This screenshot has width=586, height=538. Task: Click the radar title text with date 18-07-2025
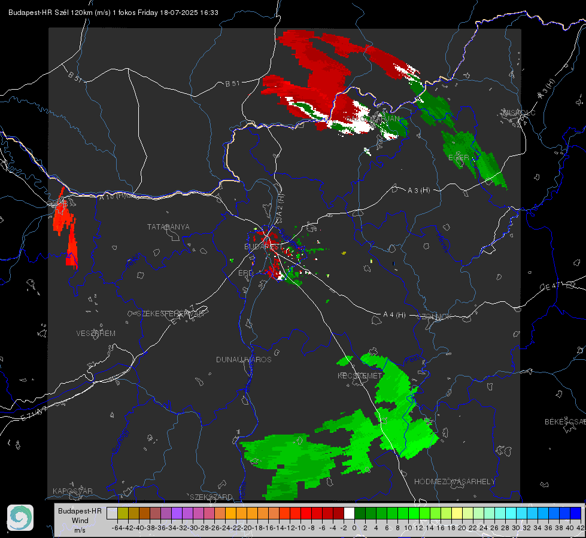(113, 13)
